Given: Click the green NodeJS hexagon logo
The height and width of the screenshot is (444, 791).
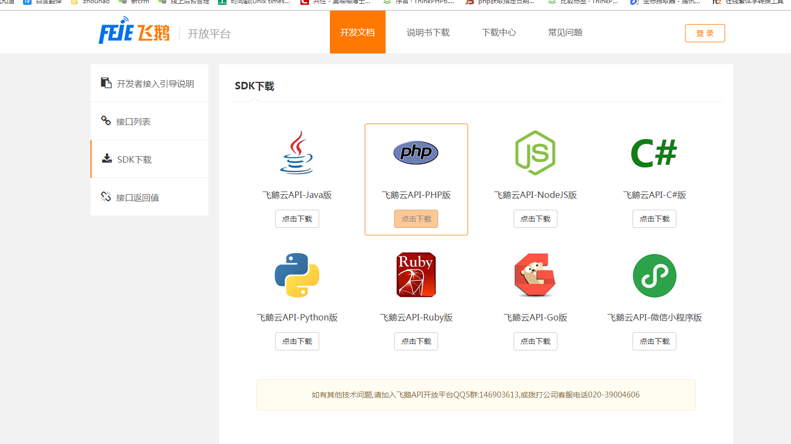Looking at the screenshot, I should pos(535,152).
